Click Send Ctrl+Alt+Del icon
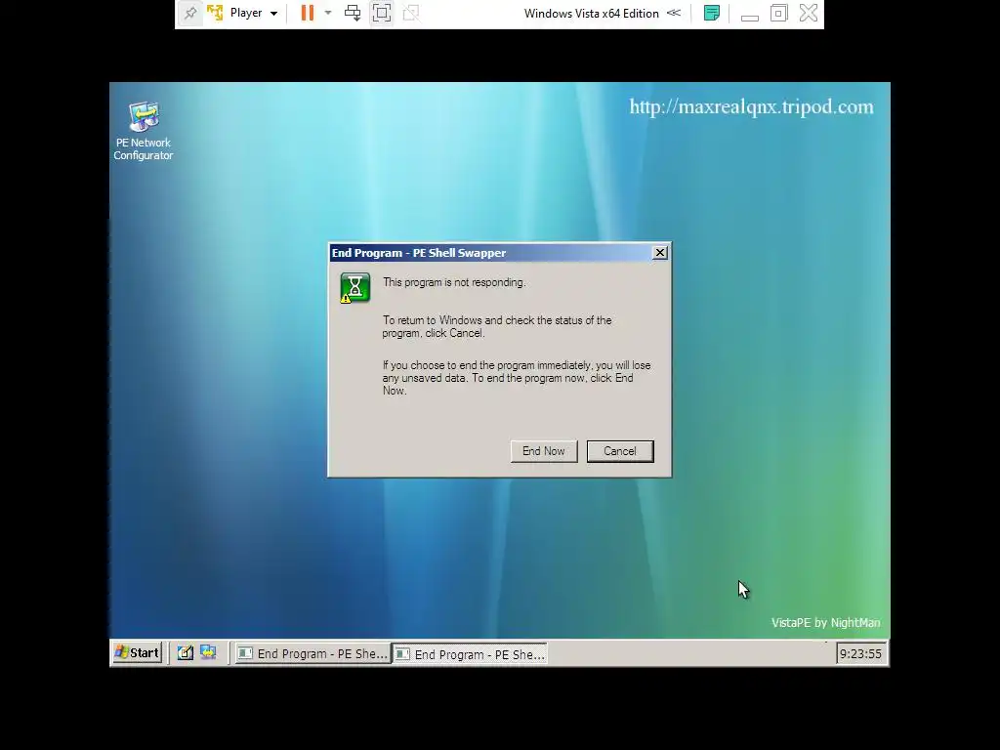The image size is (1000, 750). pos(352,13)
